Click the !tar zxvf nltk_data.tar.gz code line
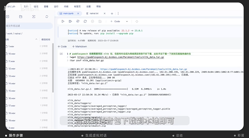Screen dimensions: 249x138 87,60
